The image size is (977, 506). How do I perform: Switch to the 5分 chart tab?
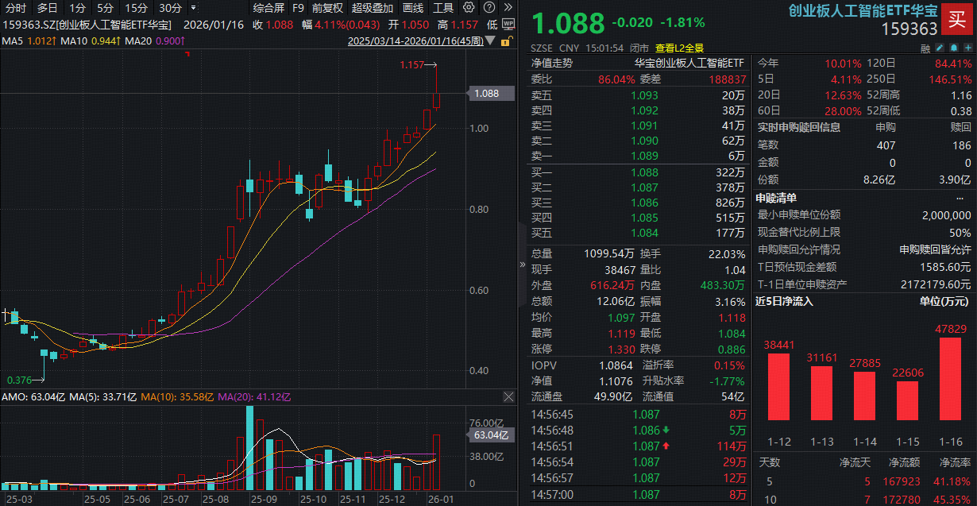point(104,7)
